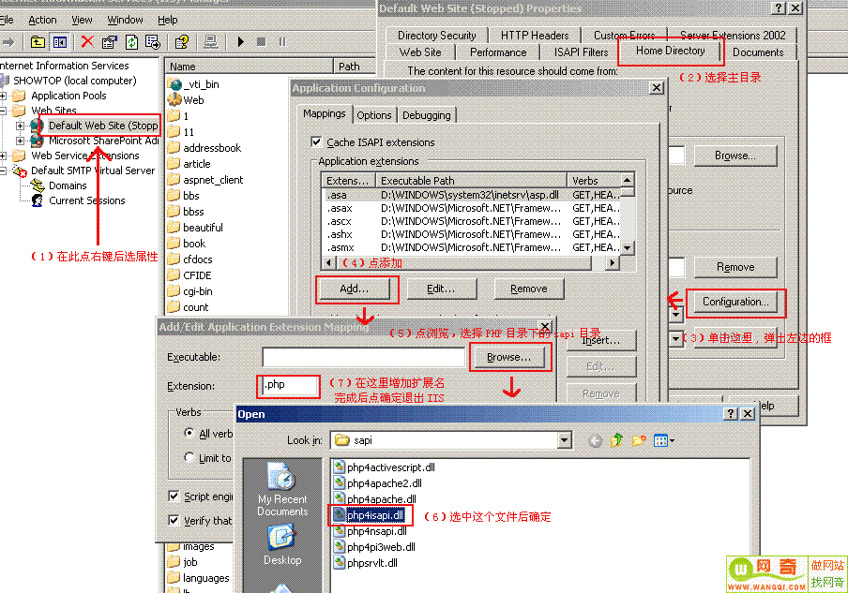Click the Pause toolbar icon

pyautogui.click(x=282, y=41)
